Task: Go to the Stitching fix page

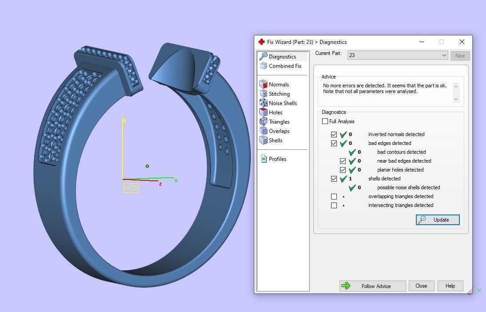Action: [279, 94]
